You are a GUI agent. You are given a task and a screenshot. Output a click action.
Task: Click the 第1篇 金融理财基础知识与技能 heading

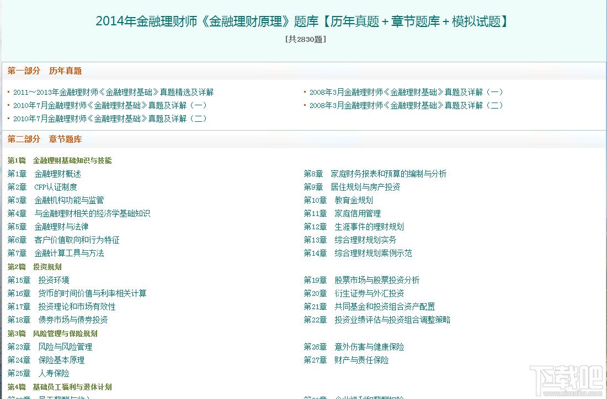(60, 160)
